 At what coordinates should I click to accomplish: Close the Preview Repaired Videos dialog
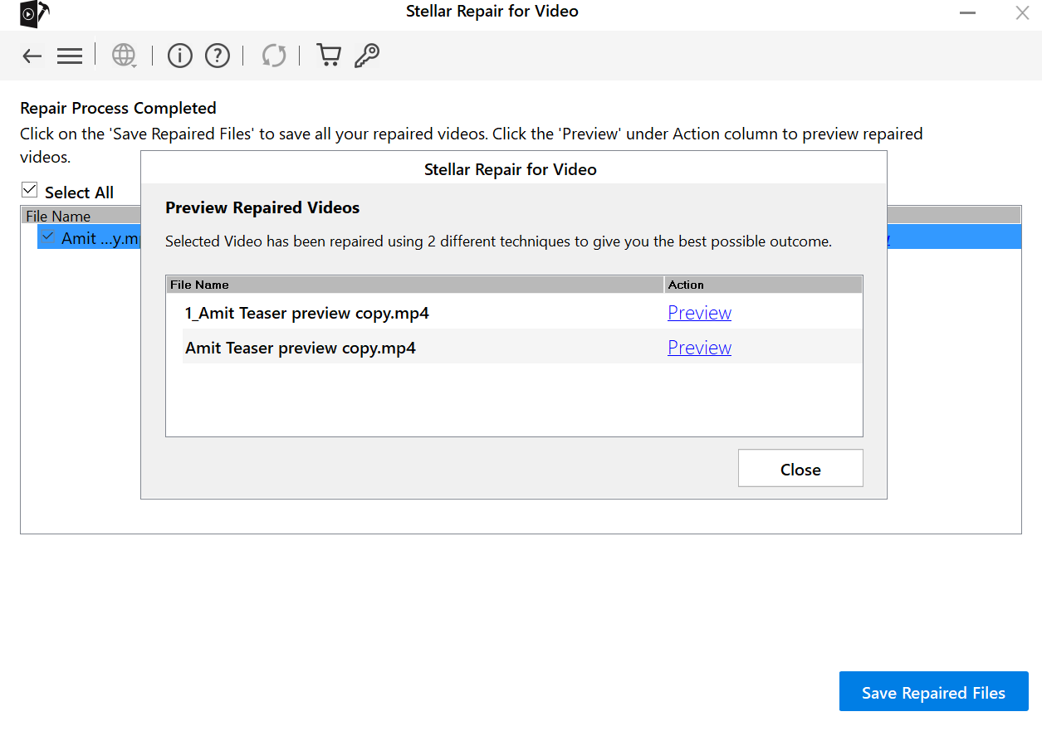[x=800, y=469]
